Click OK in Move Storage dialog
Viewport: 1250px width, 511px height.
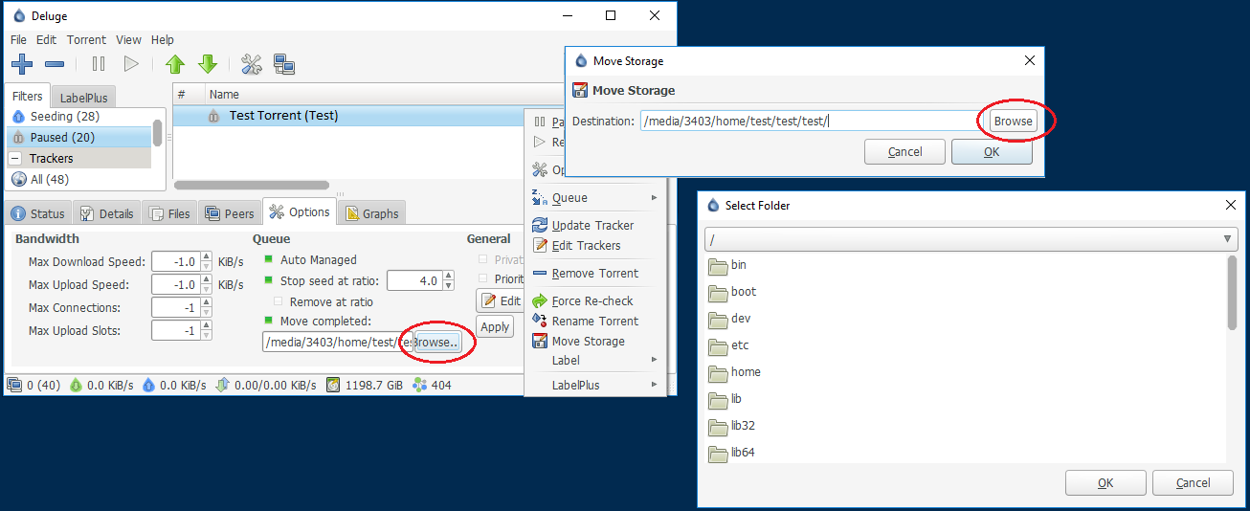(992, 152)
